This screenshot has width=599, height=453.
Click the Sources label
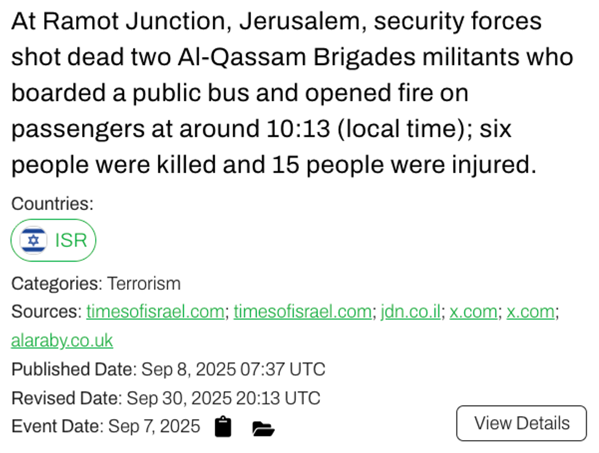click(46, 312)
